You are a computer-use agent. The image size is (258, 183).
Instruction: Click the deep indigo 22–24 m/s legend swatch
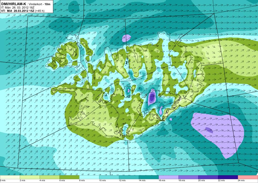click(228, 177)
